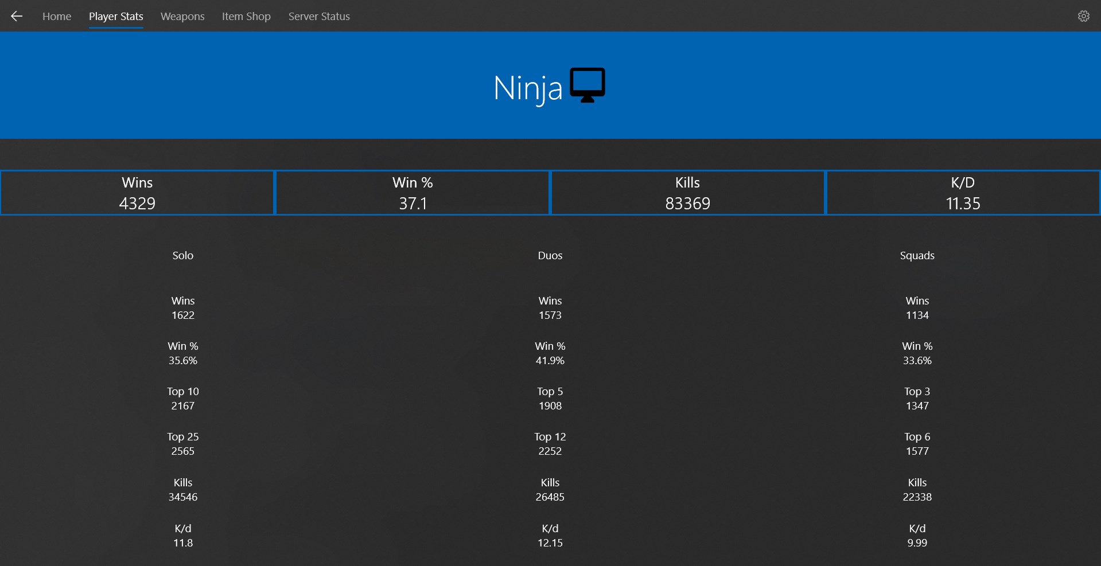Click the Squads wins value 1134

click(x=917, y=315)
